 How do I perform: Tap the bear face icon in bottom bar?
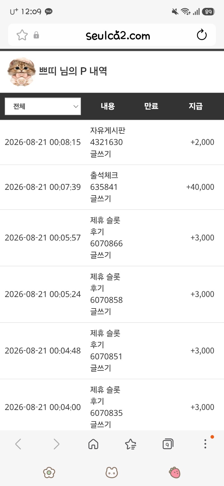click(112, 473)
